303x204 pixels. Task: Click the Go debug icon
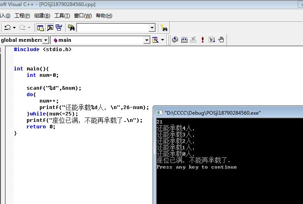[212, 40]
